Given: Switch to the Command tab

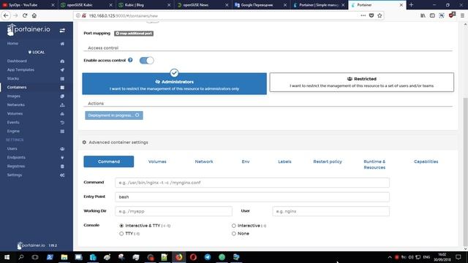Looking at the screenshot, I should (109, 161).
